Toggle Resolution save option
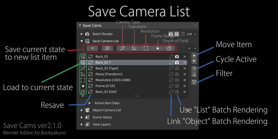Image resolution: width=278 pixels, height=139 pixels. click(146, 48)
